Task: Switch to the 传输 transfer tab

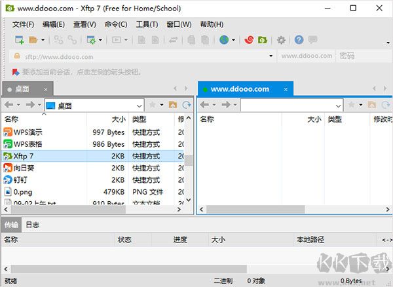Action: point(11,225)
